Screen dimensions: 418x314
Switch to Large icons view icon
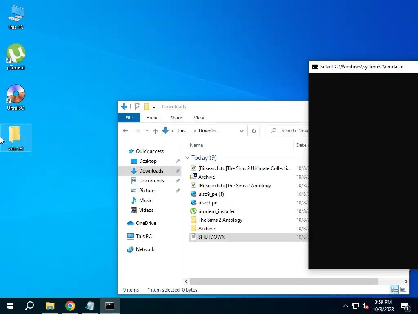[x=403, y=289]
